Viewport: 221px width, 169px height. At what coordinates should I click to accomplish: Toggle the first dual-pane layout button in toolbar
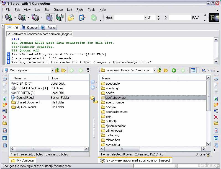point(50,18)
